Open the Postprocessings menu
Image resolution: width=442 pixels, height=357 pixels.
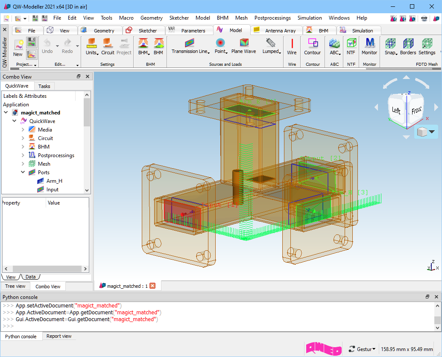272,18
